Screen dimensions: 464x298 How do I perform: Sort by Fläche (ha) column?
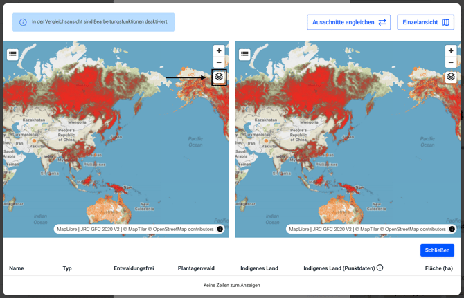coord(438,268)
